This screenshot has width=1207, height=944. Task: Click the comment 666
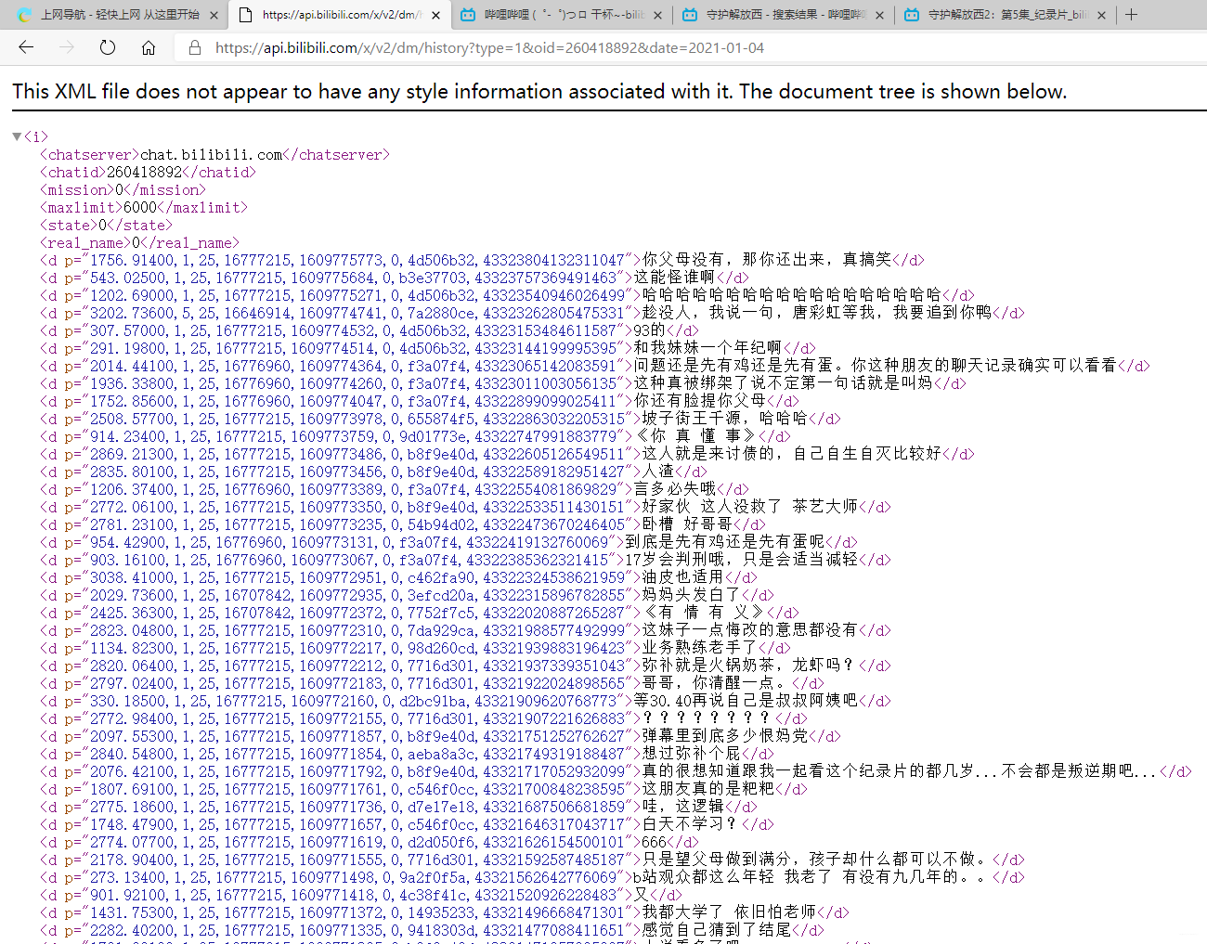pyautogui.click(x=369, y=843)
